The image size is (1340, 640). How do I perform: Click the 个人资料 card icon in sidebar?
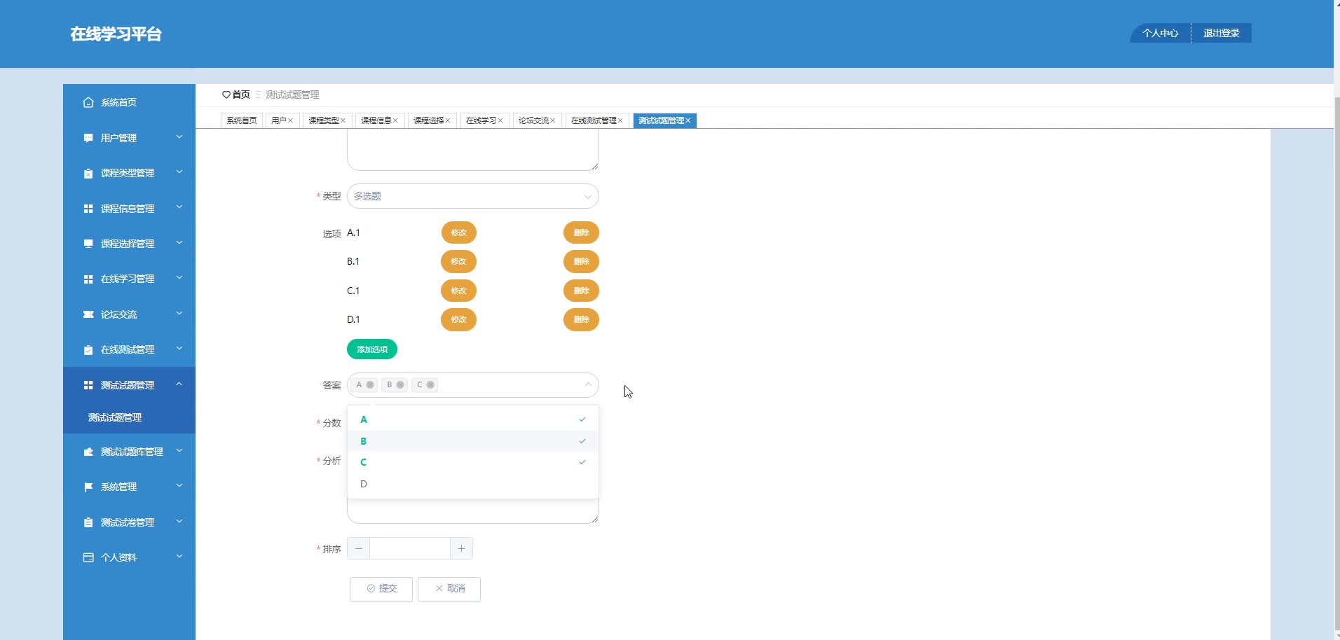click(88, 557)
